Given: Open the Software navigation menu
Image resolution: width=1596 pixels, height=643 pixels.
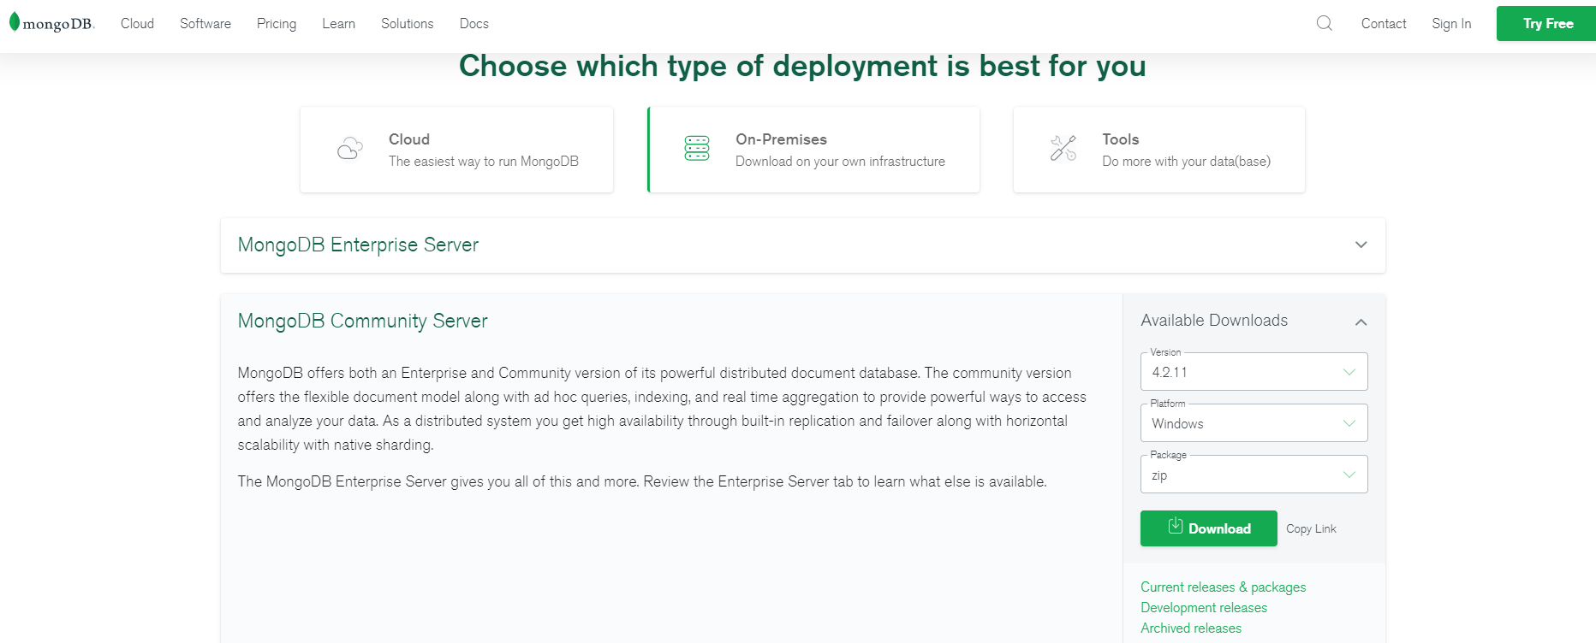Looking at the screenshot, I should pyautogui.click(x=205, y=24).
